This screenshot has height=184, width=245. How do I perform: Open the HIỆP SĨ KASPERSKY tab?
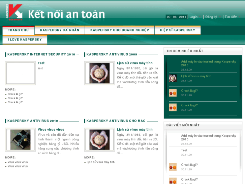[x=178, y=30]
